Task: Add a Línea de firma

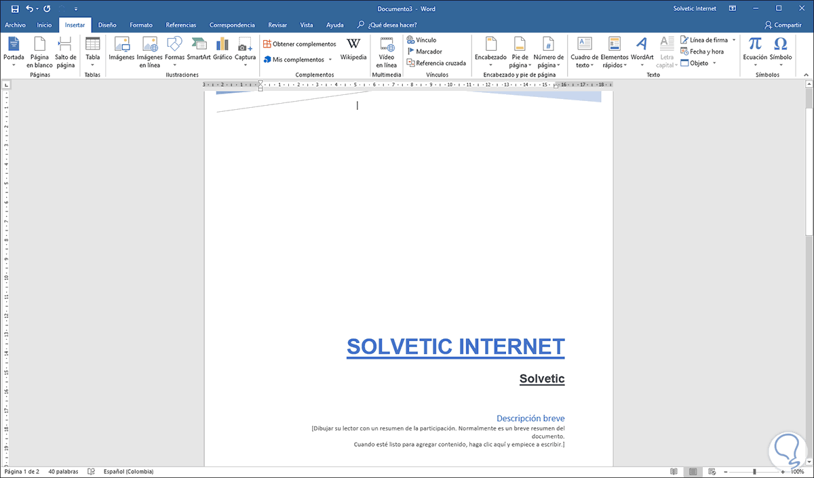Action: click(708, 40)
